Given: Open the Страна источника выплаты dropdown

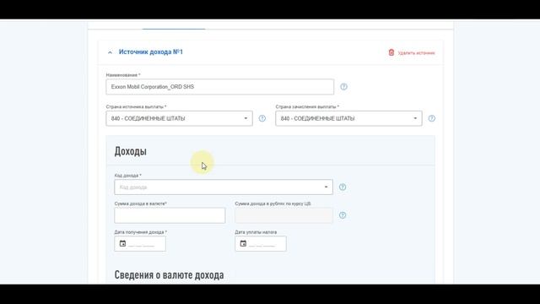Looking at the screenshot, I should (x=179, y=118).
